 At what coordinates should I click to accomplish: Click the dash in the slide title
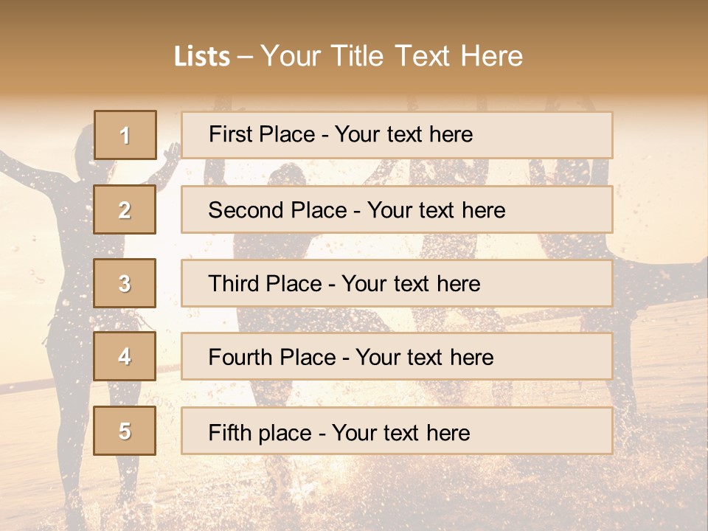pos(245,56)
